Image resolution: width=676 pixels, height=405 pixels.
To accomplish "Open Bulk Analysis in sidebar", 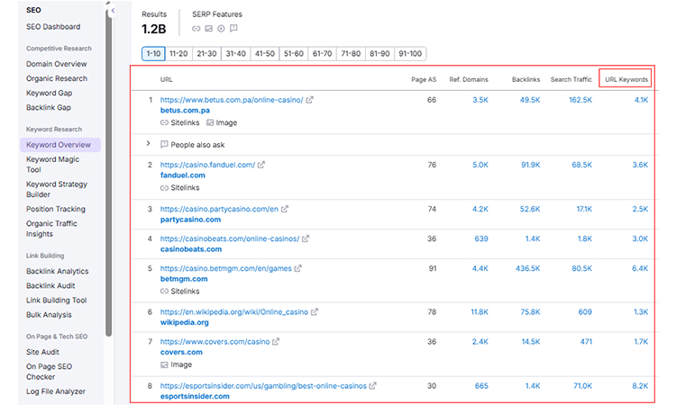I will (49, 315).
